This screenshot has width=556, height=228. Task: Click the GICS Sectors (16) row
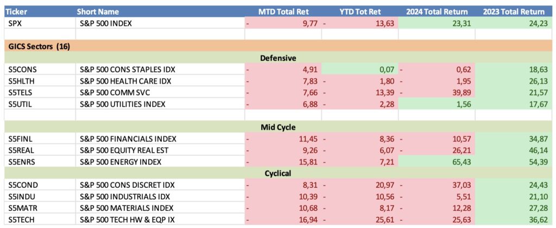point(39,47)
